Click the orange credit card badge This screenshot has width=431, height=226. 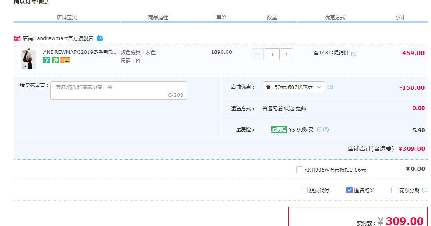[x=65, y=60]
